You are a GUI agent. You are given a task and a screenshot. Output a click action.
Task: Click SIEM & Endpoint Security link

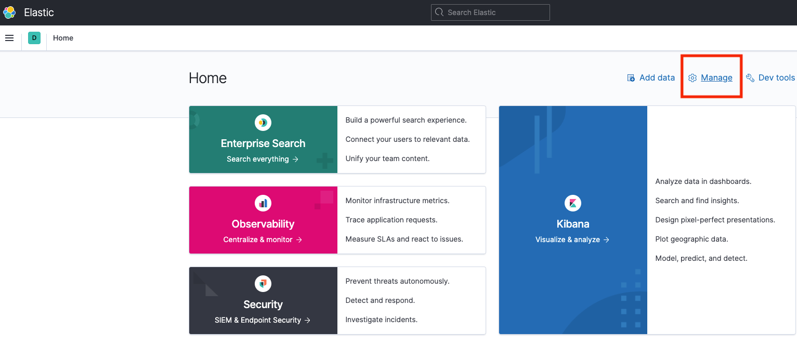[x=263, y=320]
